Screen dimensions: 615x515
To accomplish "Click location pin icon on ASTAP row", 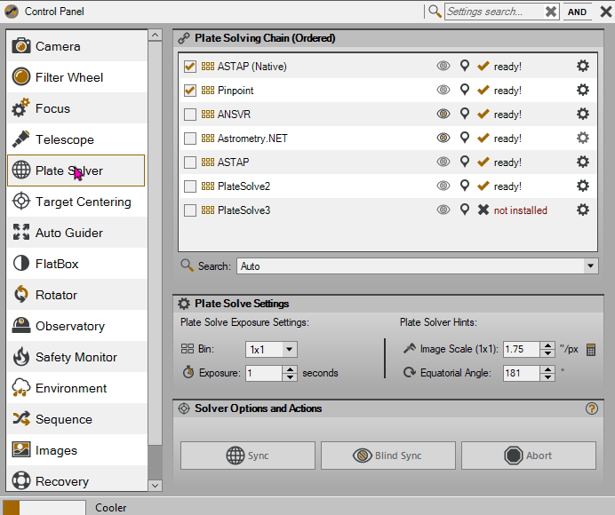I will (x=465, y=162).
